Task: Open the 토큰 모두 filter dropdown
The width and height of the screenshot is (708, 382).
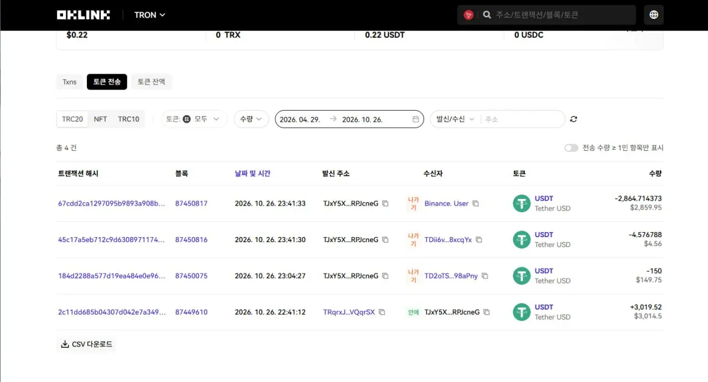Action: pyautogui.click(x=194, y=119)
